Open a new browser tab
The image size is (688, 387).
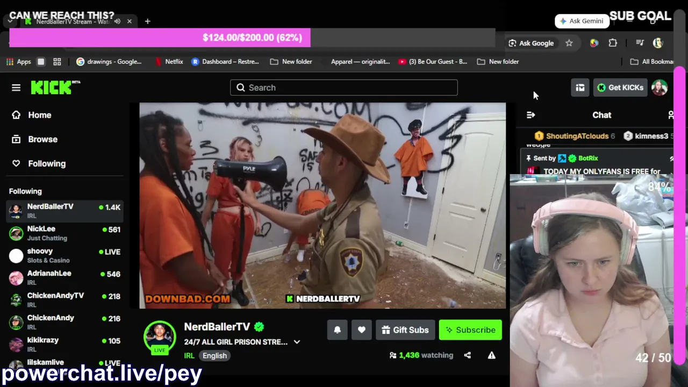pyautogui.click(x=147, y=21)
